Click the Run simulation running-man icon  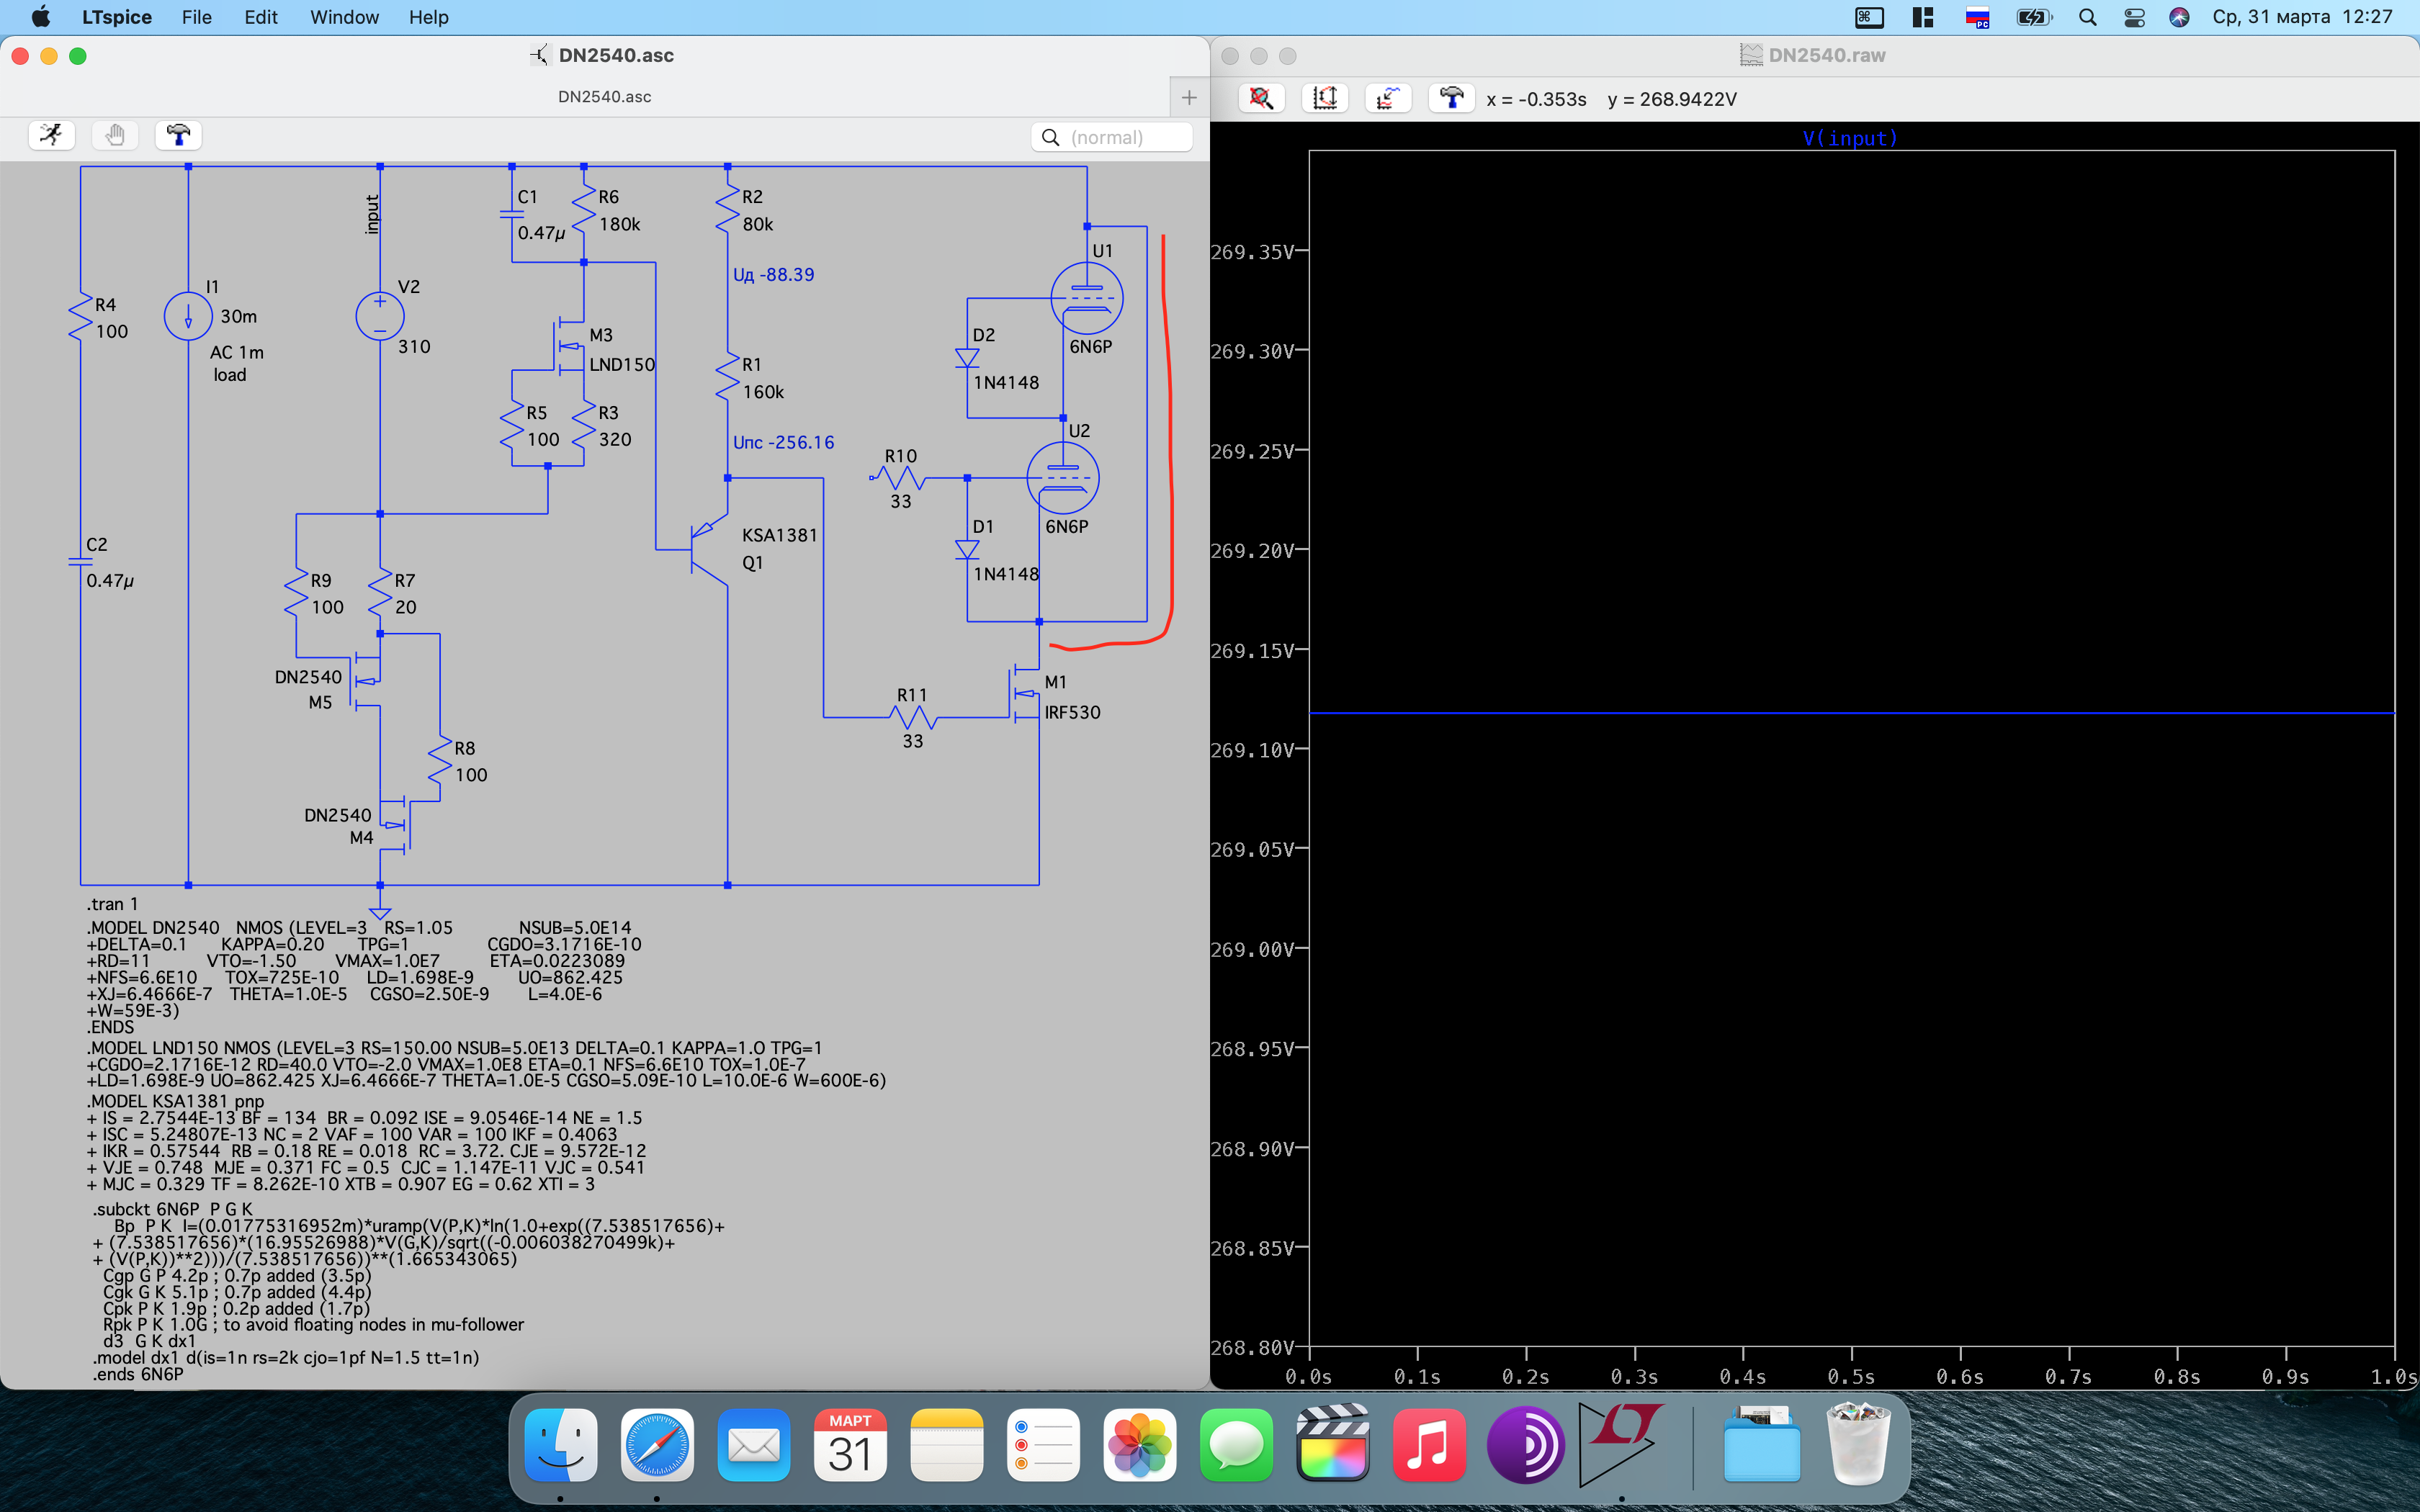pyautogui.click(x=51, y=134)
